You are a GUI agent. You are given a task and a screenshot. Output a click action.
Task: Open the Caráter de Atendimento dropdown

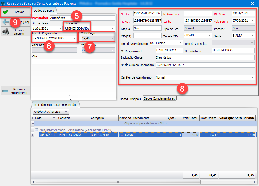(252, 78)
